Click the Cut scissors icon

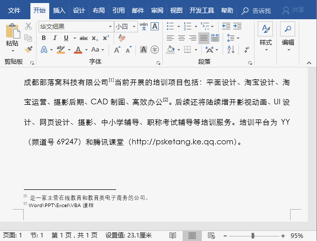tap(28, 26)
